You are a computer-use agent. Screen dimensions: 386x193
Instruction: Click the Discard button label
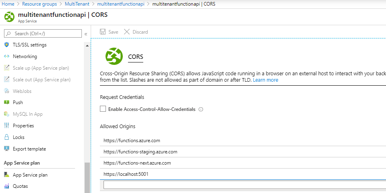(x=140, y=32)
